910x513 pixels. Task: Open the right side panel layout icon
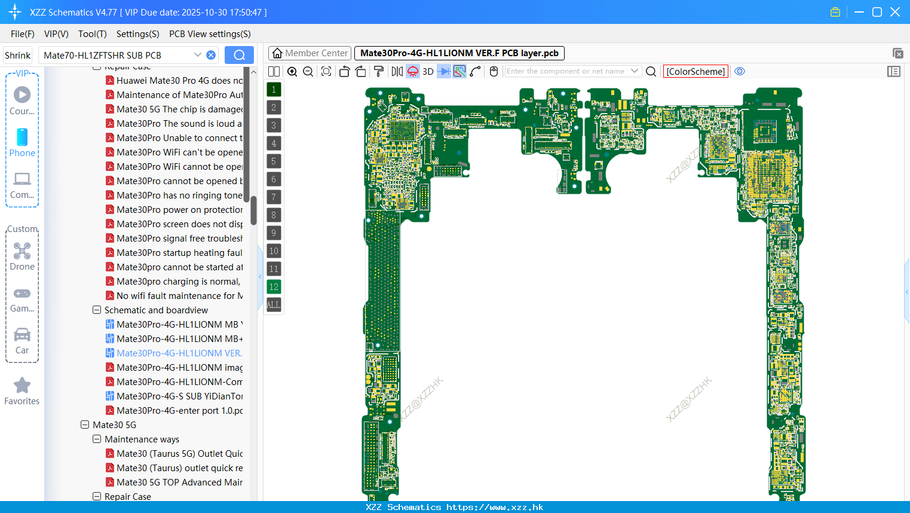(x=894, y=71)
